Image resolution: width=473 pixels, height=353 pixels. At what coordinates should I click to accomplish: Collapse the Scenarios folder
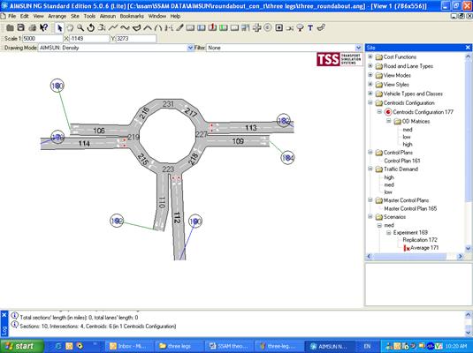(x=370, y=216)
